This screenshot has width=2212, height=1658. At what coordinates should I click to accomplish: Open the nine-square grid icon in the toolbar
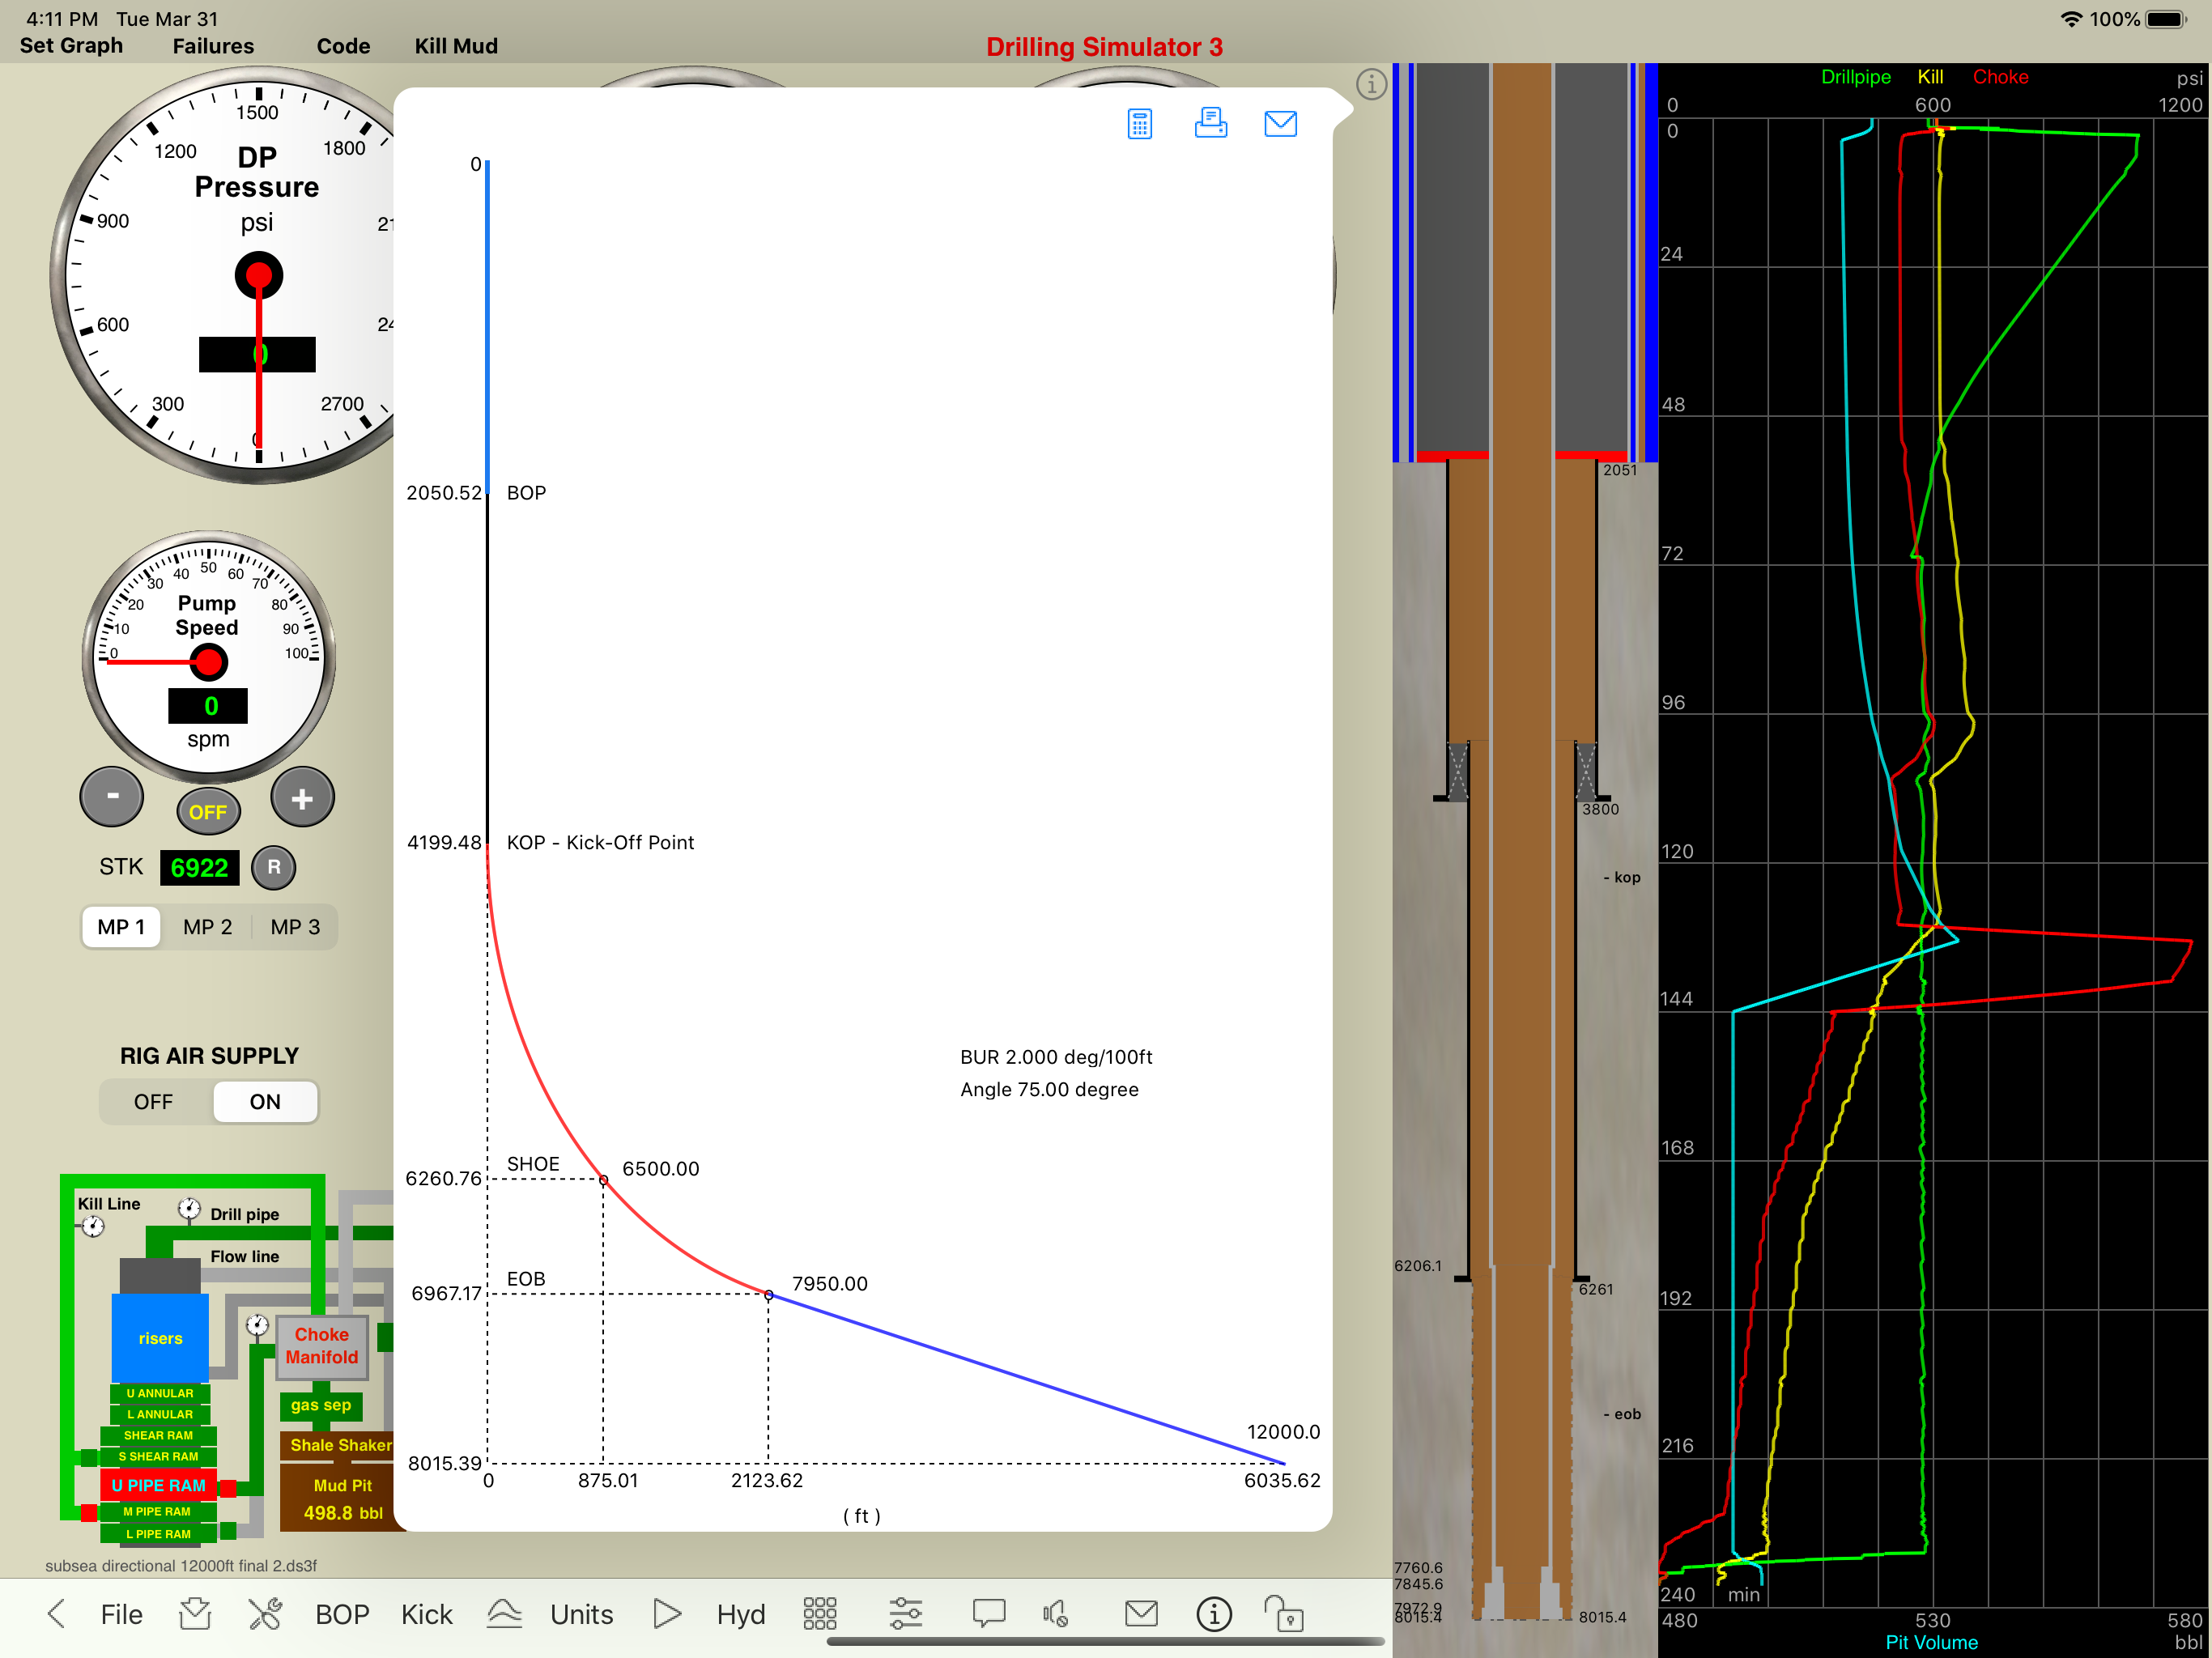pyautogui.click(x=819, y=1613)
